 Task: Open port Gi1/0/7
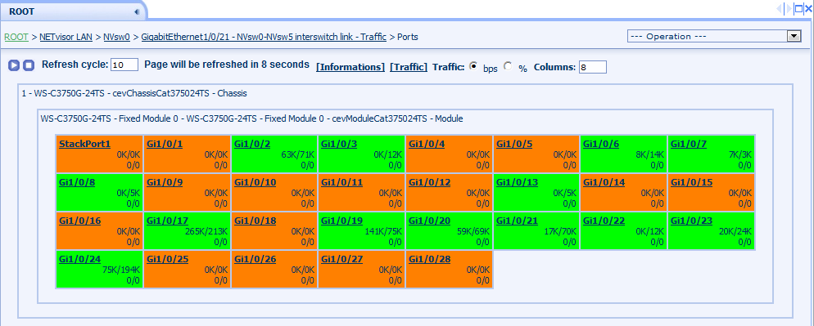pos(689,144)
